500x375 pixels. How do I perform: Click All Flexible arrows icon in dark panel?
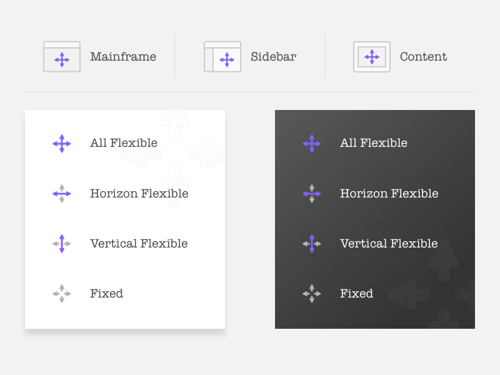coord(311,143)
